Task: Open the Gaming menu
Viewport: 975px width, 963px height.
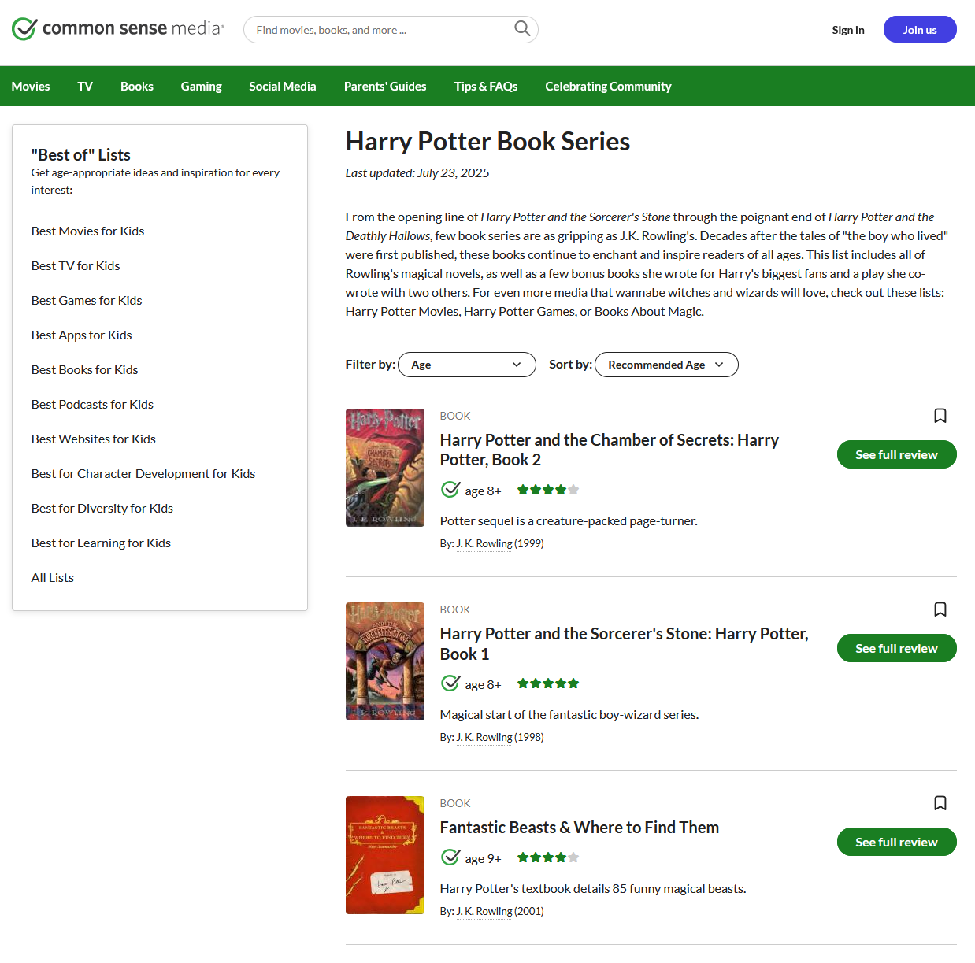Action: coord(201,86)
